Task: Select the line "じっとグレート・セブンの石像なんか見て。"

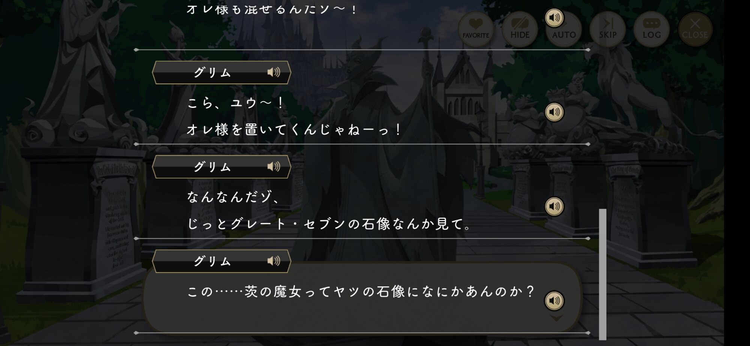Action: (x=329, y=224)
